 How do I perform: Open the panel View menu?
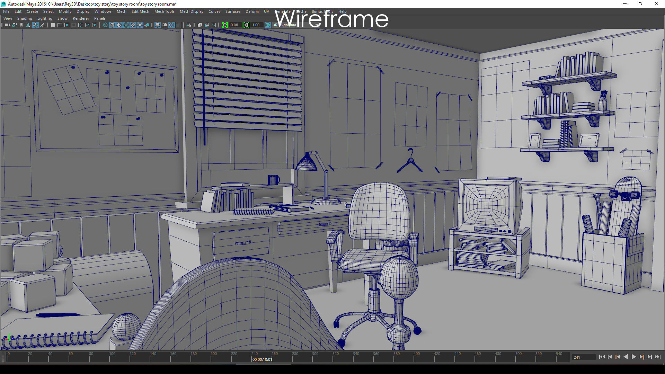(x=8, y=18)
